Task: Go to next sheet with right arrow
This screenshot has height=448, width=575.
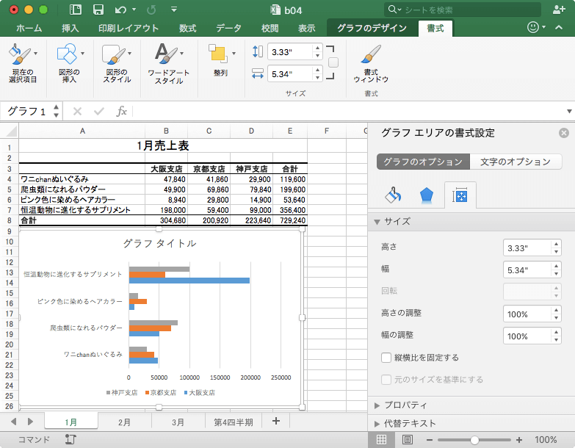Action: click(x=30, y=422)
